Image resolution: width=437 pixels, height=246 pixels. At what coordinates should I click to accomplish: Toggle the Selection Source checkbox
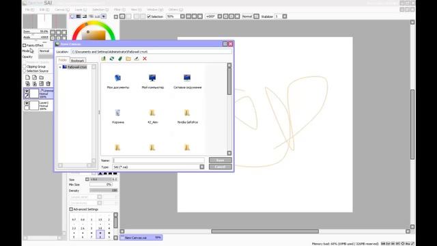(25, 71)
